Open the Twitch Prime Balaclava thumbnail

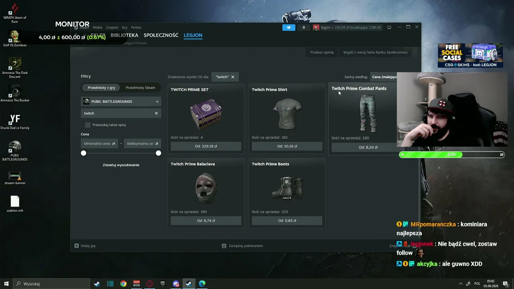point(206,188)
